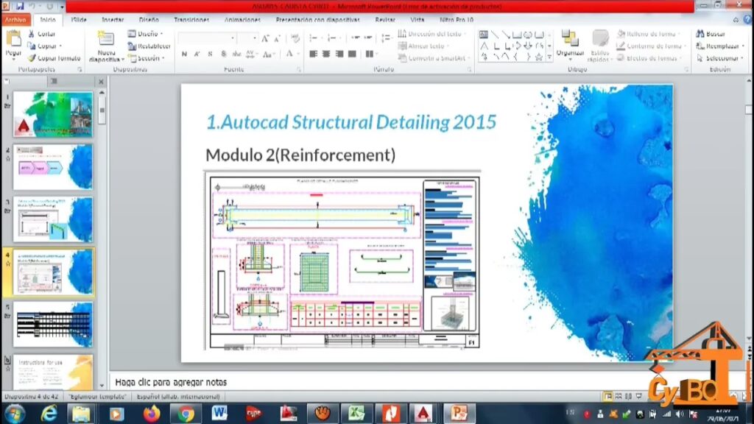This screenshot has width=754, height=424.
Task: Select slide 3 thumbnail in slide panel
Action: pyautogui.click(x=53, y=219)
